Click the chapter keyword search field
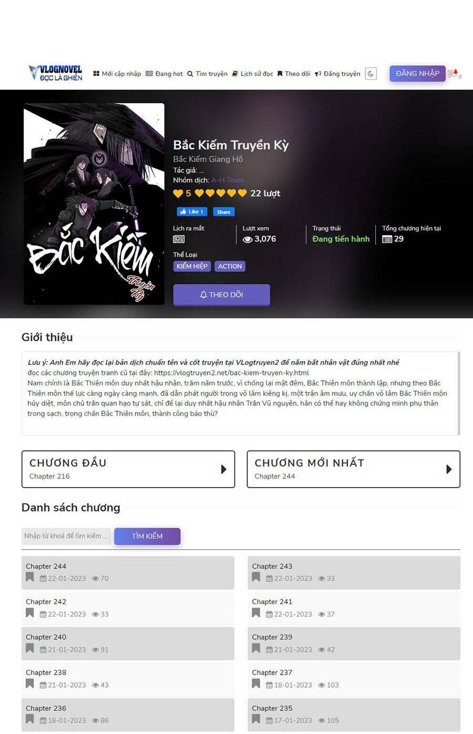The image size is (473, 734). click(x=66, y=536)
